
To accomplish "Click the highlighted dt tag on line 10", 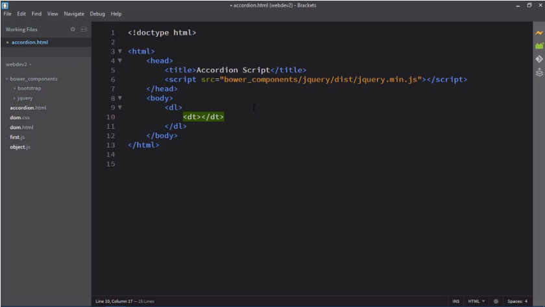I will point(203,117).
